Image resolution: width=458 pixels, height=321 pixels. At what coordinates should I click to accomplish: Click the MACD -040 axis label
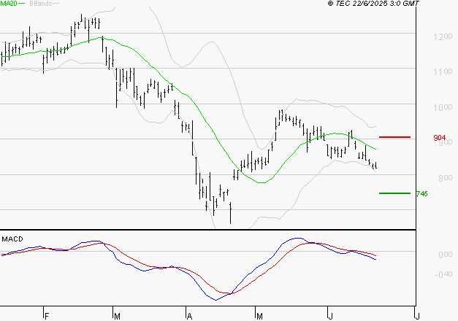[x=443, y=274]
